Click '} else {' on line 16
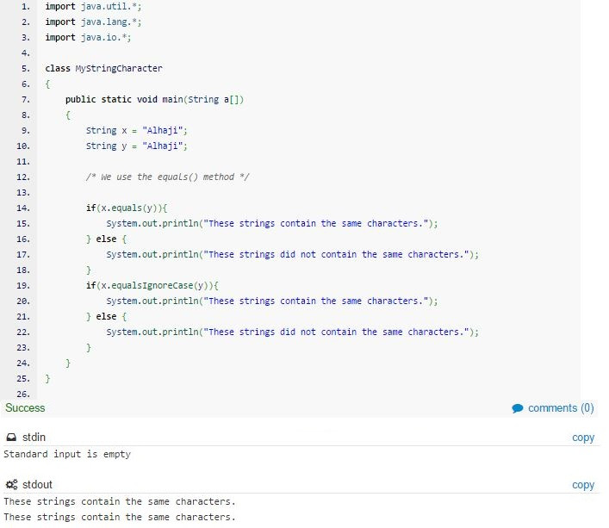 click(107, 239)
